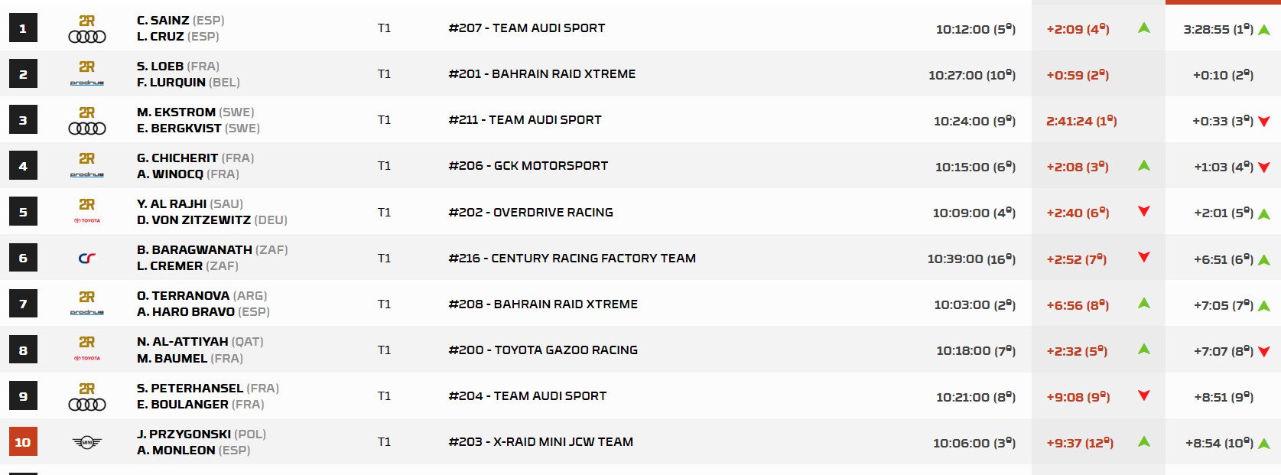Screen dimensions: 1281x475
Task: Click the orange position 10 badge
Action: point(23,442)
